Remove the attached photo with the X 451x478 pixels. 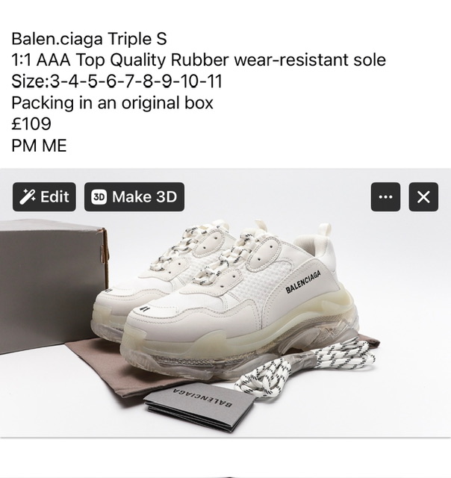[423, 197]
